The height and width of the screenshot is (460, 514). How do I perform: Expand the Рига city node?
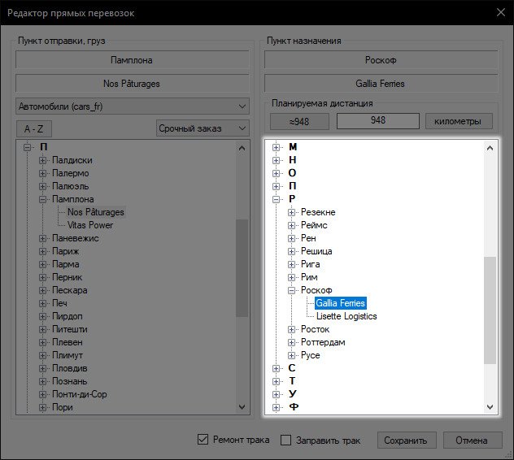[292, 264]
